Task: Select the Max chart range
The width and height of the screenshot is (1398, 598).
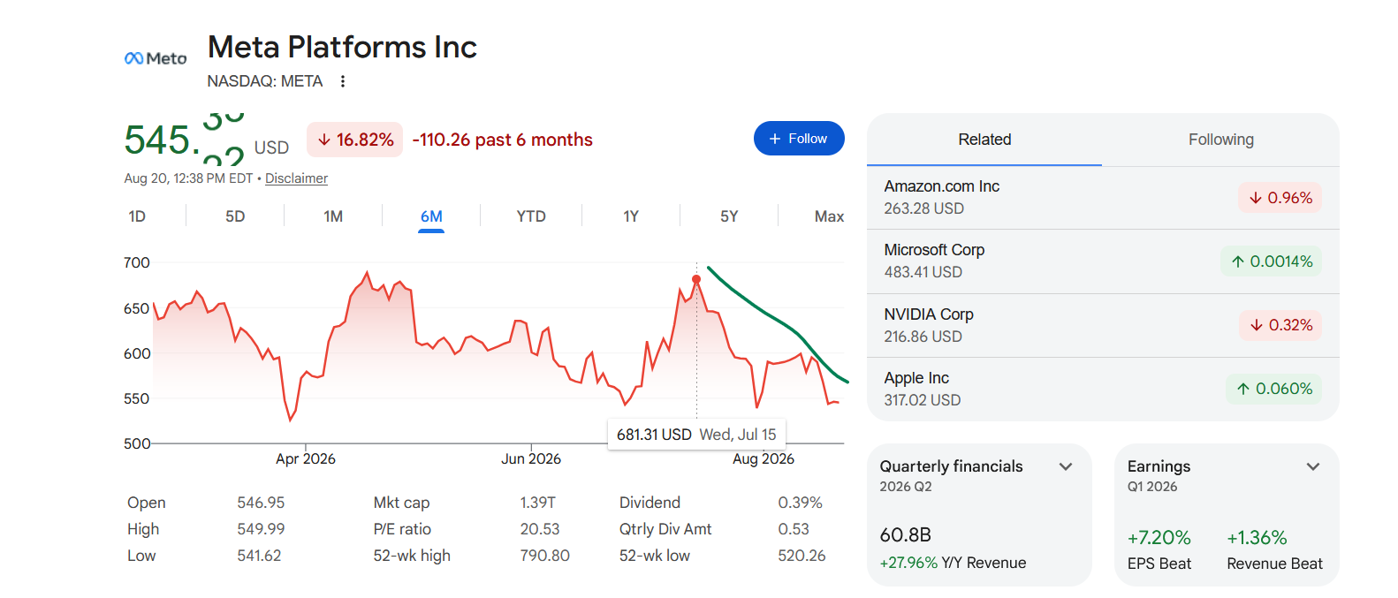Action: tap(829, 216)
